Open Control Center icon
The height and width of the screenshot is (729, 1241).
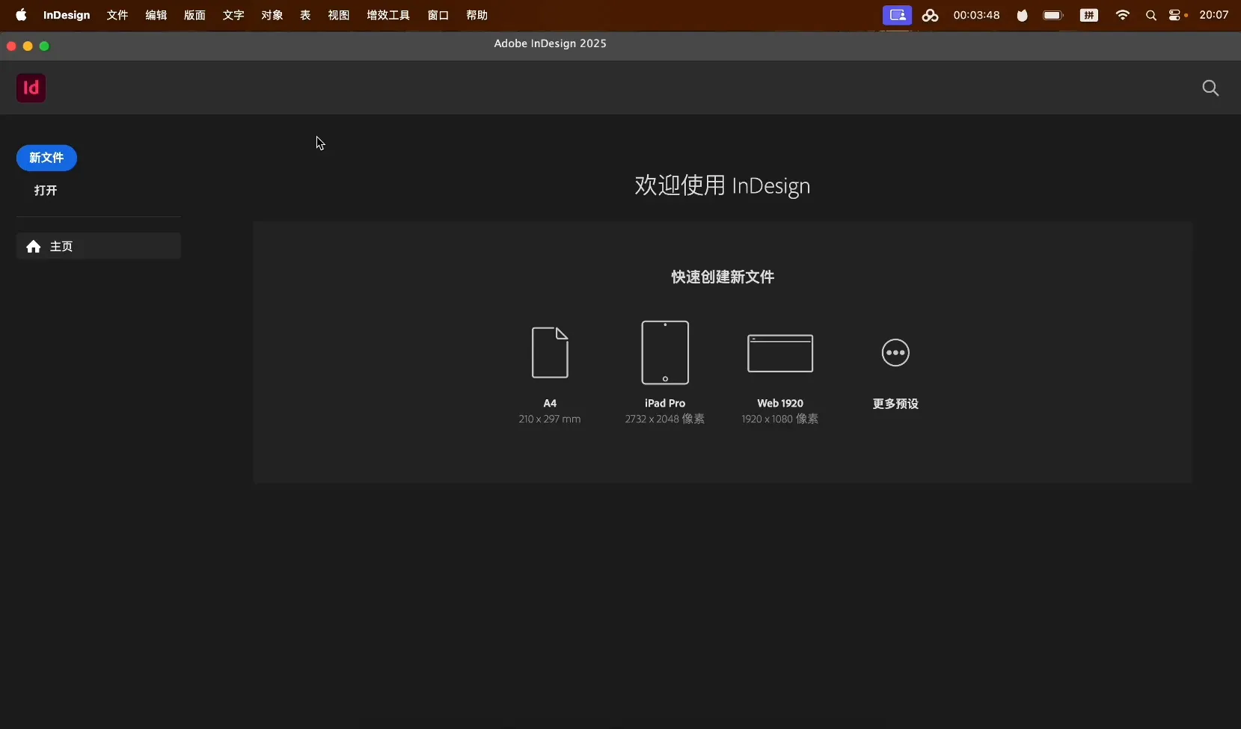tap(1175, 15)
